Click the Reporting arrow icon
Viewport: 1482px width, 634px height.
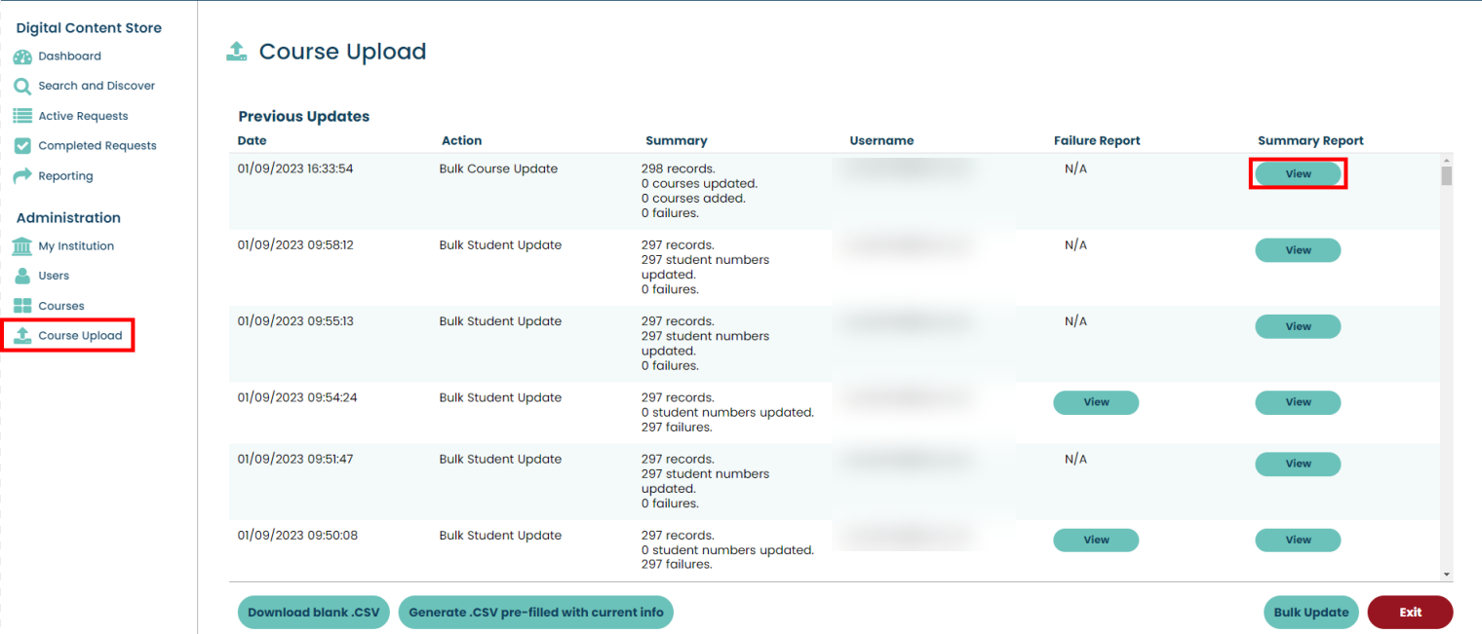[22, 176]
